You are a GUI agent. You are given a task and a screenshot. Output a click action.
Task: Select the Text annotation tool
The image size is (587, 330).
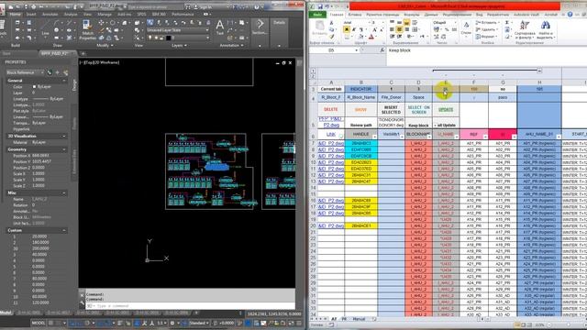click(x=220, y=27)
